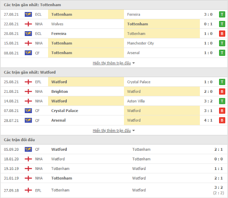The image size is (228, 198).
Task: Expand more Tottenham matches via Hiển thị thêm trận đấu
Action: 112,63
